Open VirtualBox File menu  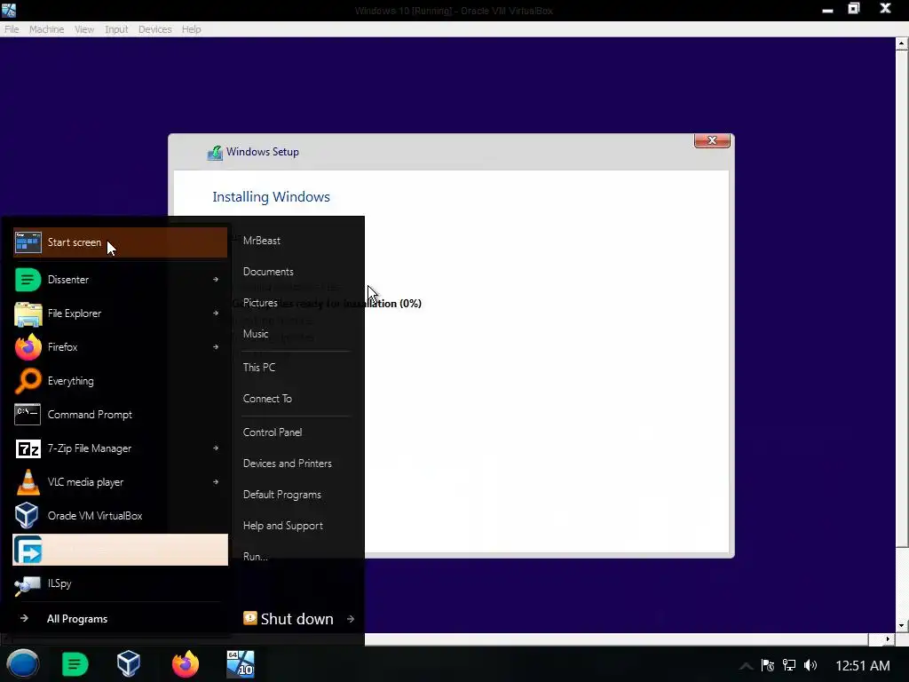tap(12, 29)
